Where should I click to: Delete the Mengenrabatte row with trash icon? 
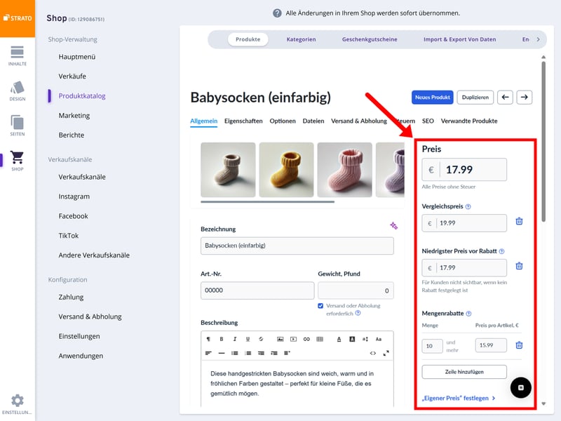[x=519, y=345]
